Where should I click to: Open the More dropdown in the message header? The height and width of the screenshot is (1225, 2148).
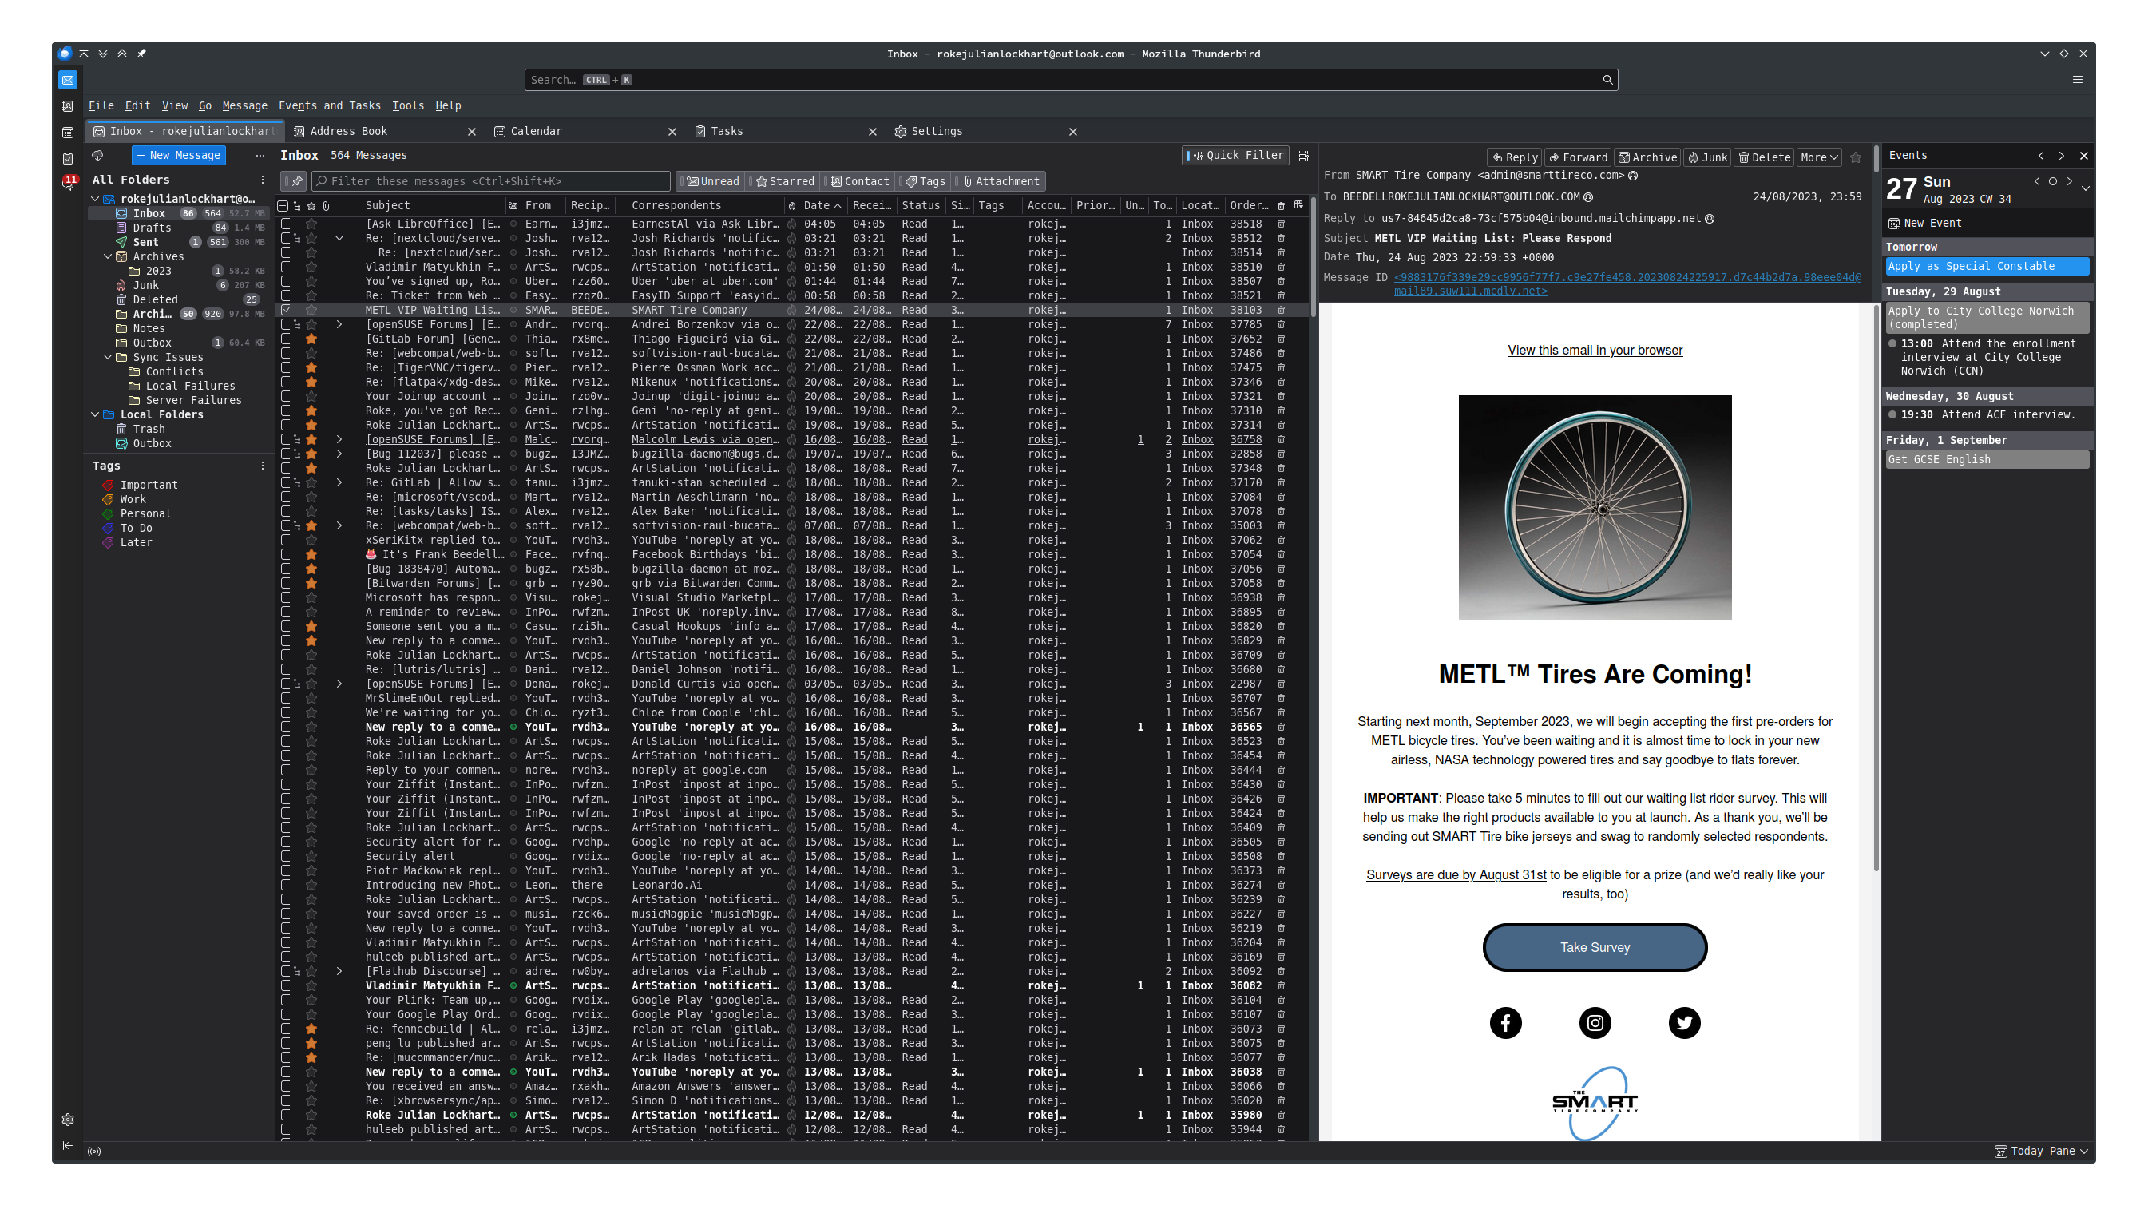point(1818,157)
